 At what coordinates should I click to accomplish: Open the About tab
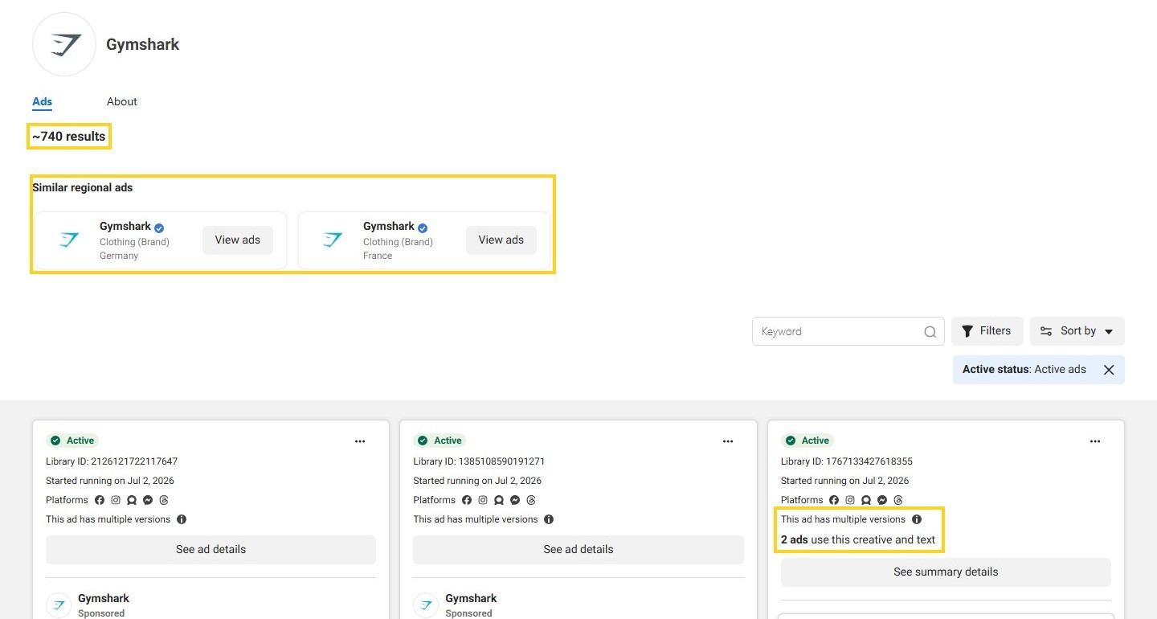tap(122, 101)
